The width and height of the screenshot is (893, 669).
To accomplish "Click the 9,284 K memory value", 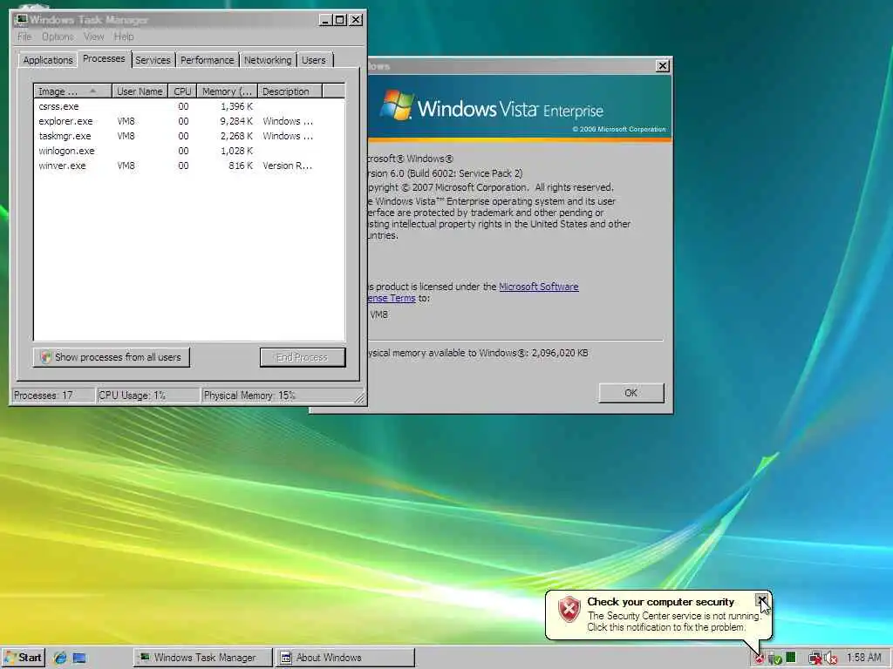I will click(236, 121).
